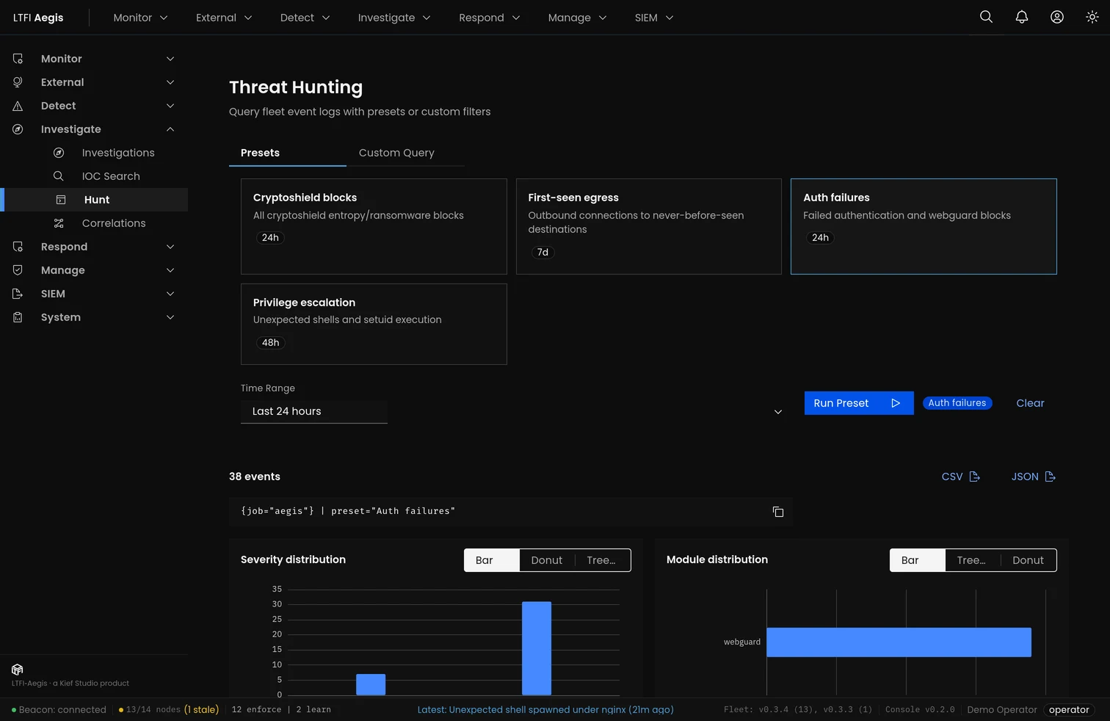Select the Privilege escalation preset card
Screen dimensions: 1110x721
tap(374, 324)
